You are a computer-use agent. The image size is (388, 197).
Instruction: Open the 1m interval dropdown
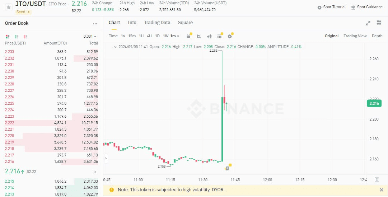(175, 36)
